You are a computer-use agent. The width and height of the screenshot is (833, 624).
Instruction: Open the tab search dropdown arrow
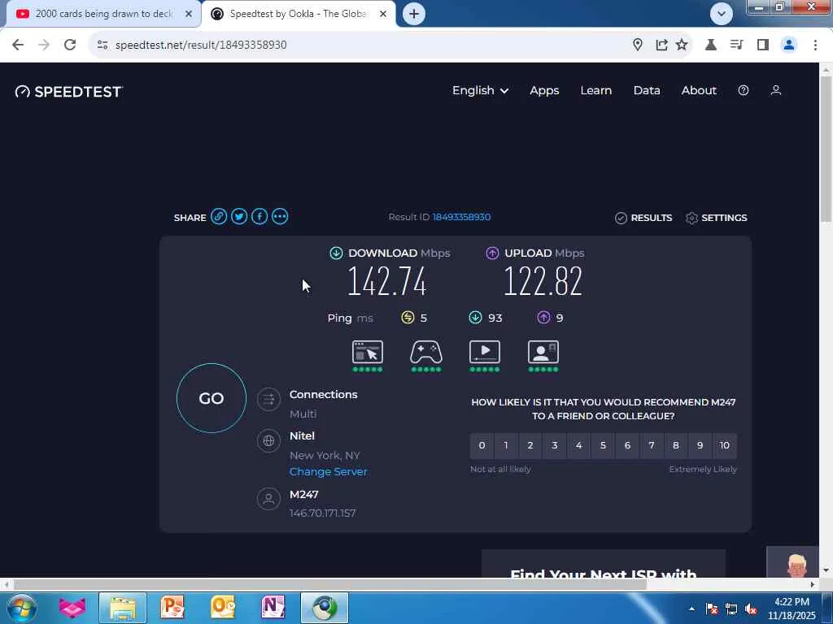coord(721,14)
